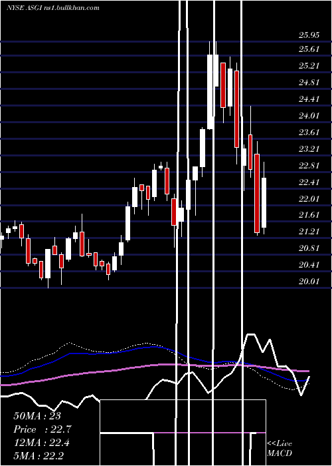This screenshot has width=332, height=466.
Task: Click the 24.01 price axis label
Action: coord(309,116)
